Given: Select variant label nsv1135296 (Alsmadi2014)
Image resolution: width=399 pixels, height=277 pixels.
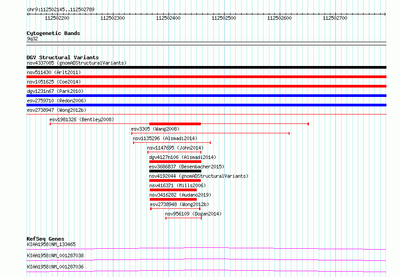Looking at the screenshot, I should (165, 138).
